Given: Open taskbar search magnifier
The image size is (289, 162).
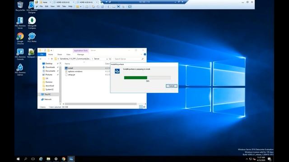Looking at the screenshot, I should tap(25, 159).
